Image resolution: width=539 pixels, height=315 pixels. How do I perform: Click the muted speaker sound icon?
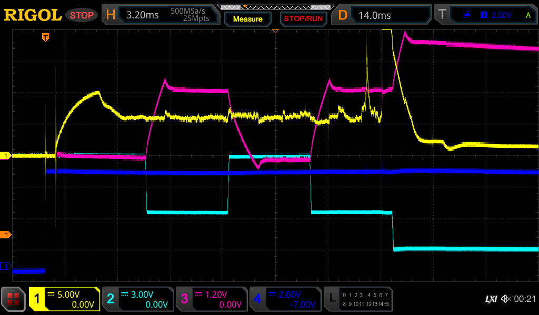click(x=506, y=299)
